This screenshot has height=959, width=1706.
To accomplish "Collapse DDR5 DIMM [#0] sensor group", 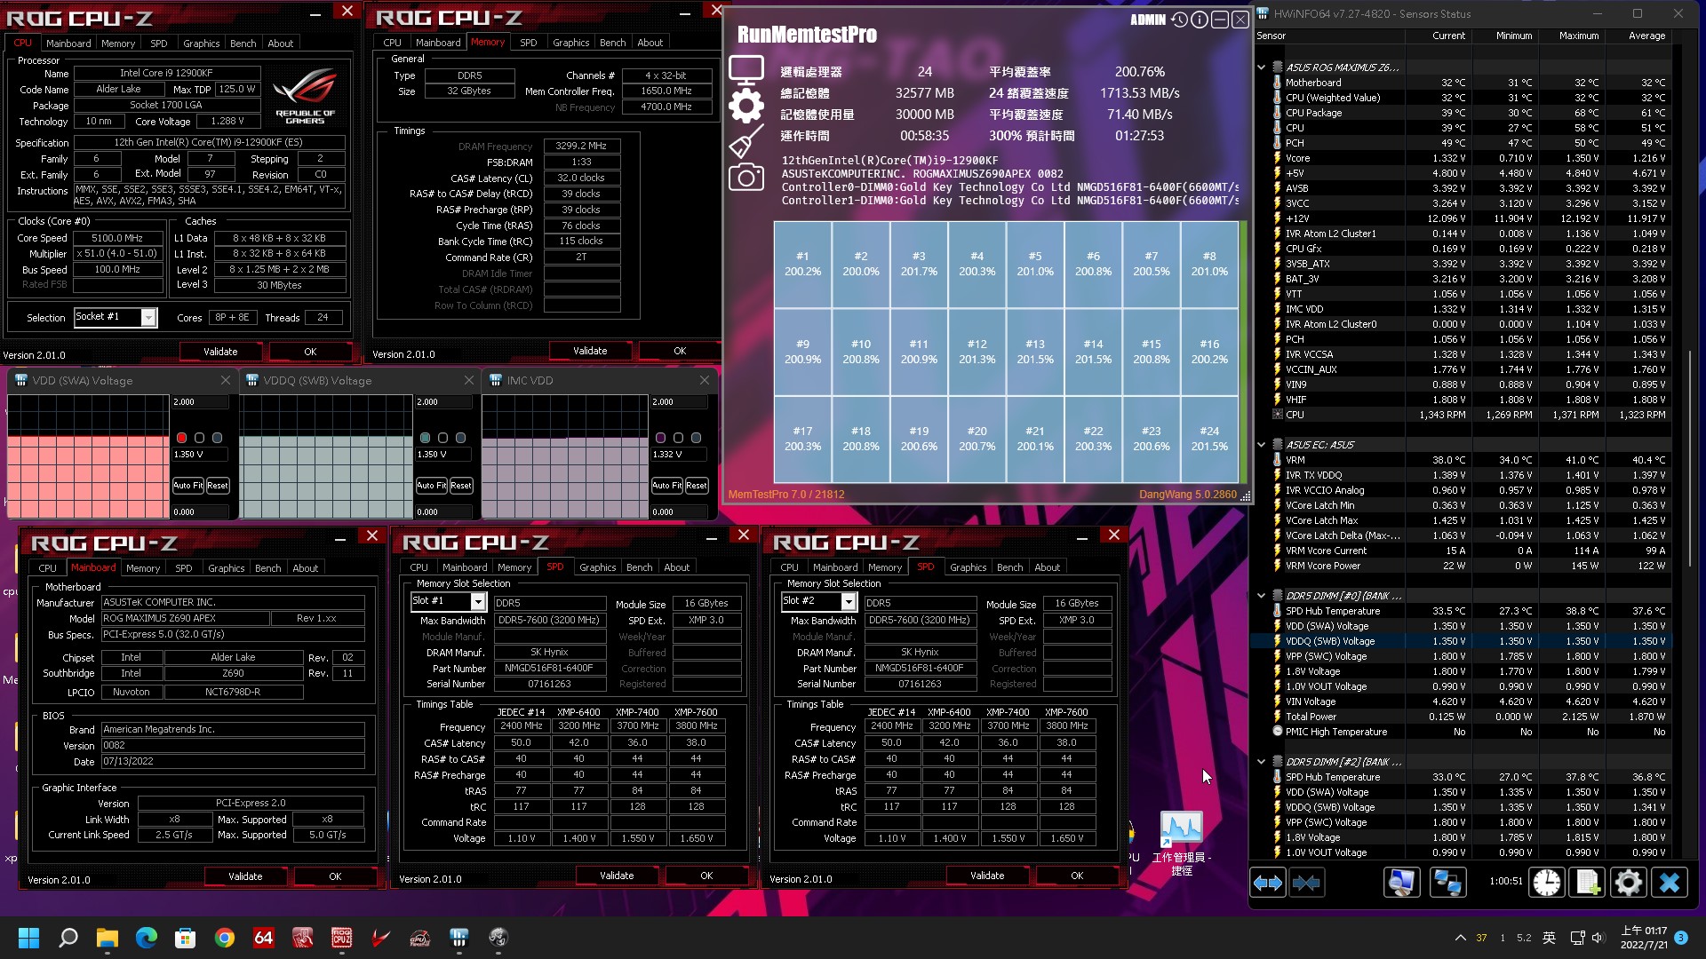I will tap(1261, 596).
